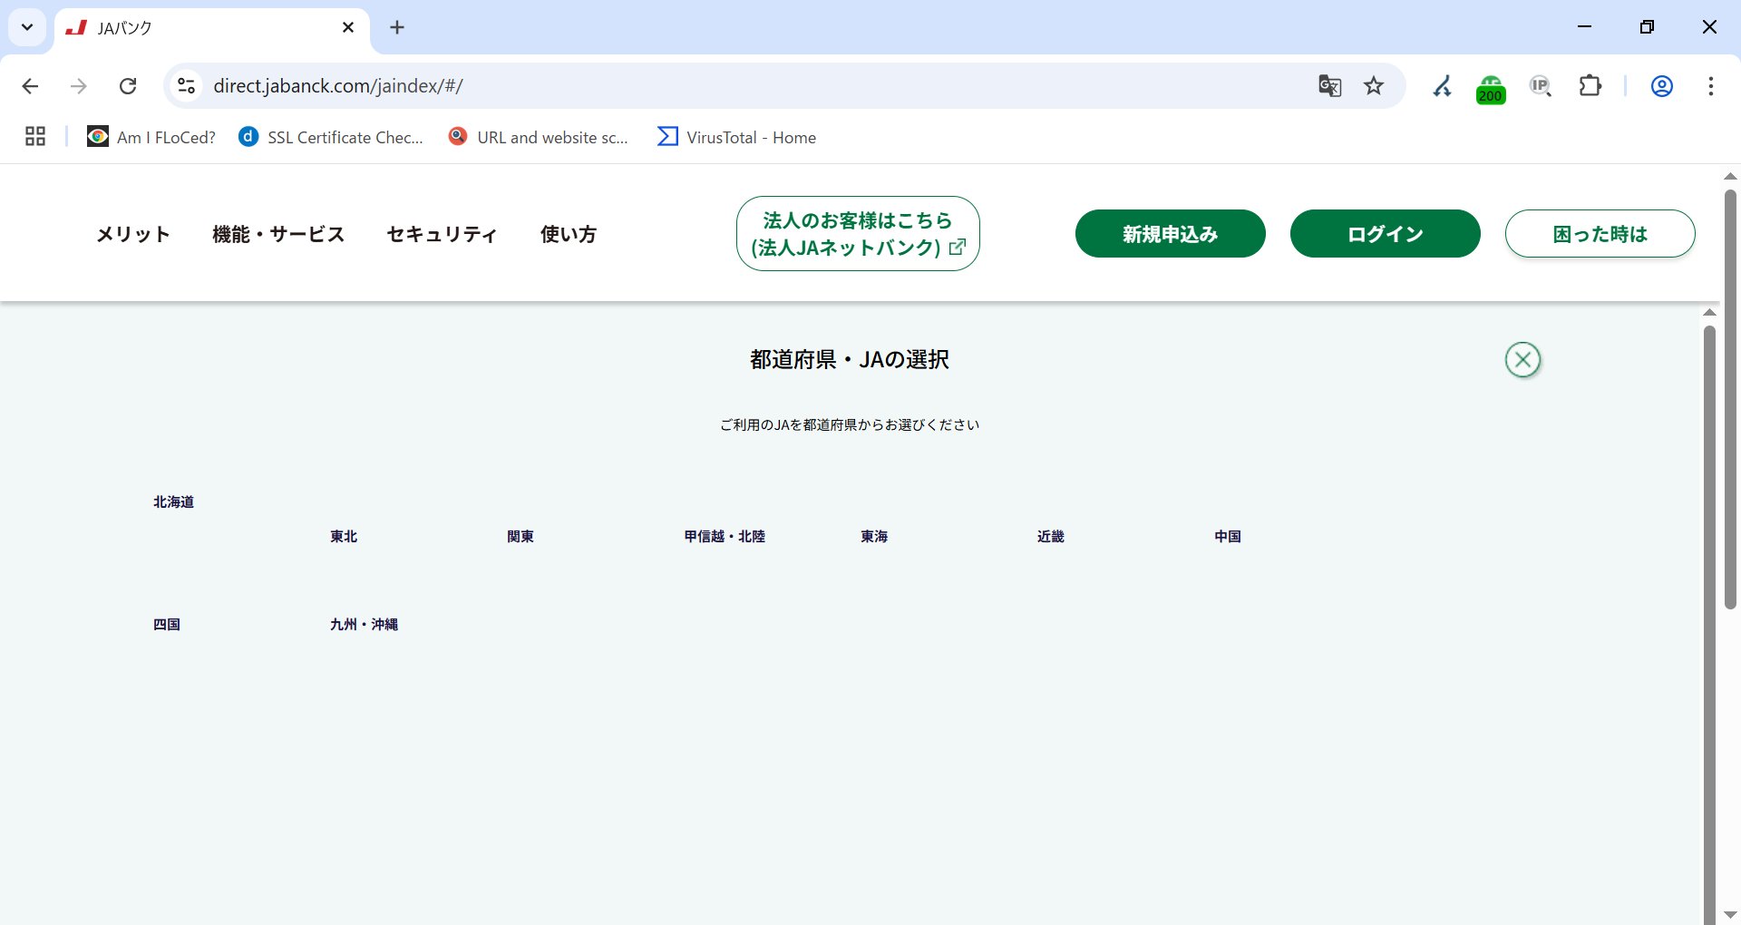The height and width of the screenshot is (925, 1741).
Task: Open the 使い方 menu item
Action: click(x=569, y=234)
